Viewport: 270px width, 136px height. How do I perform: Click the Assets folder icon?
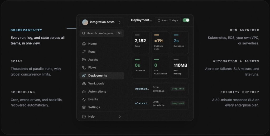click(84, 60)
